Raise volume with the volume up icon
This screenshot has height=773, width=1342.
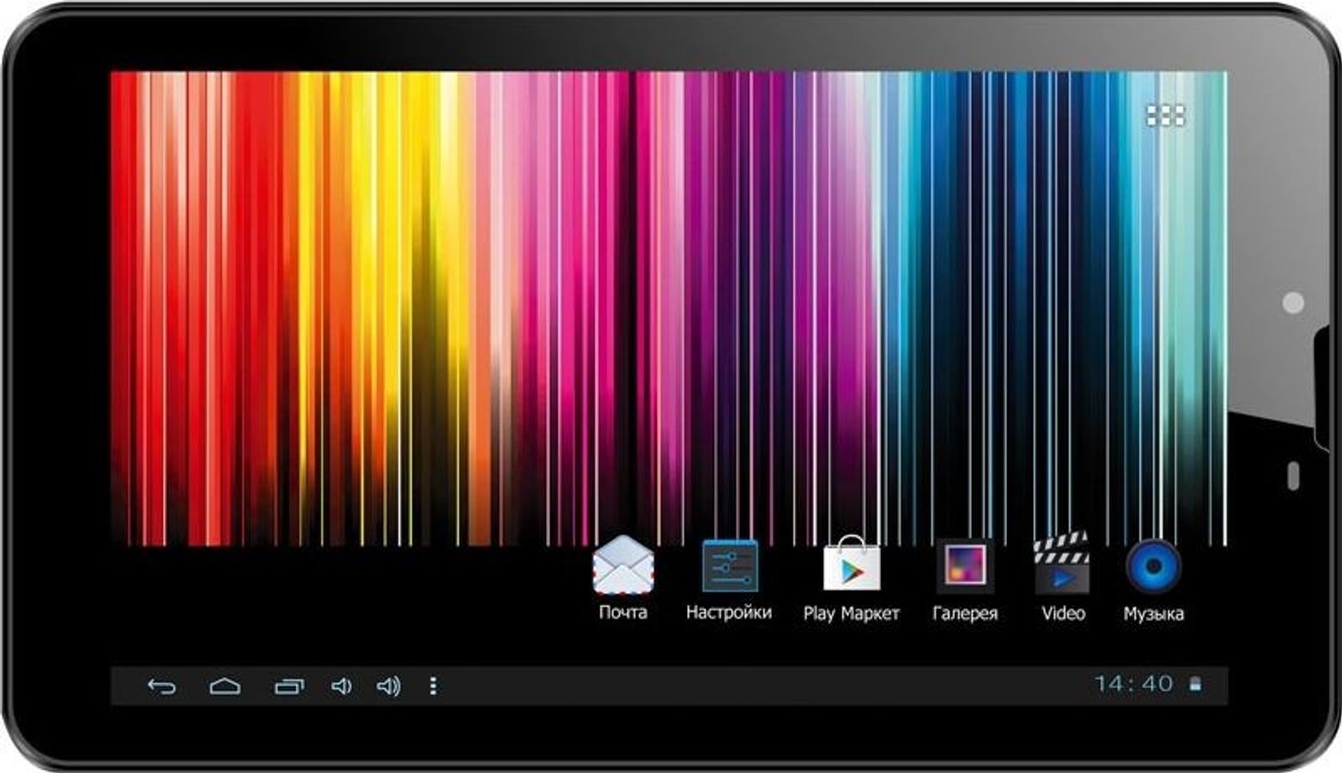[388, 685]
